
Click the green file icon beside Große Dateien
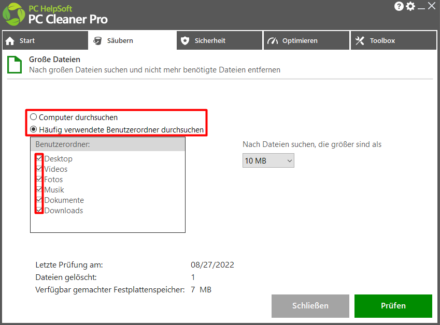point(15,65)
